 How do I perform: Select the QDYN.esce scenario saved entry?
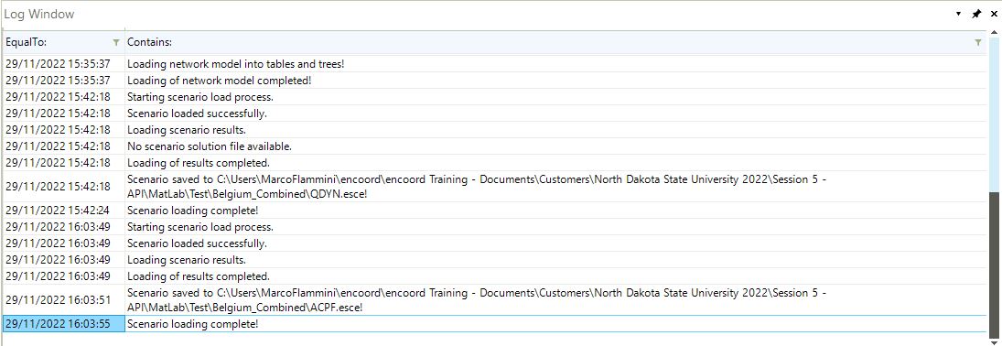tap(495, 186)
